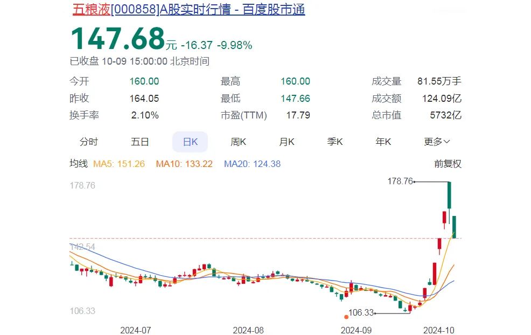531x335 pixels.
Task: Click the 昨收 value 164.05
Action: 144,98
